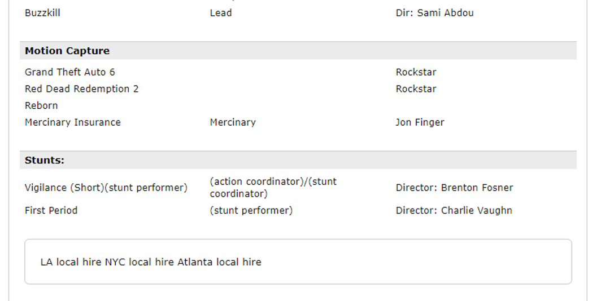Click Vigilance (Short)(stunt performer) entry
Screen dimensions: 614x301
point(106,188)
